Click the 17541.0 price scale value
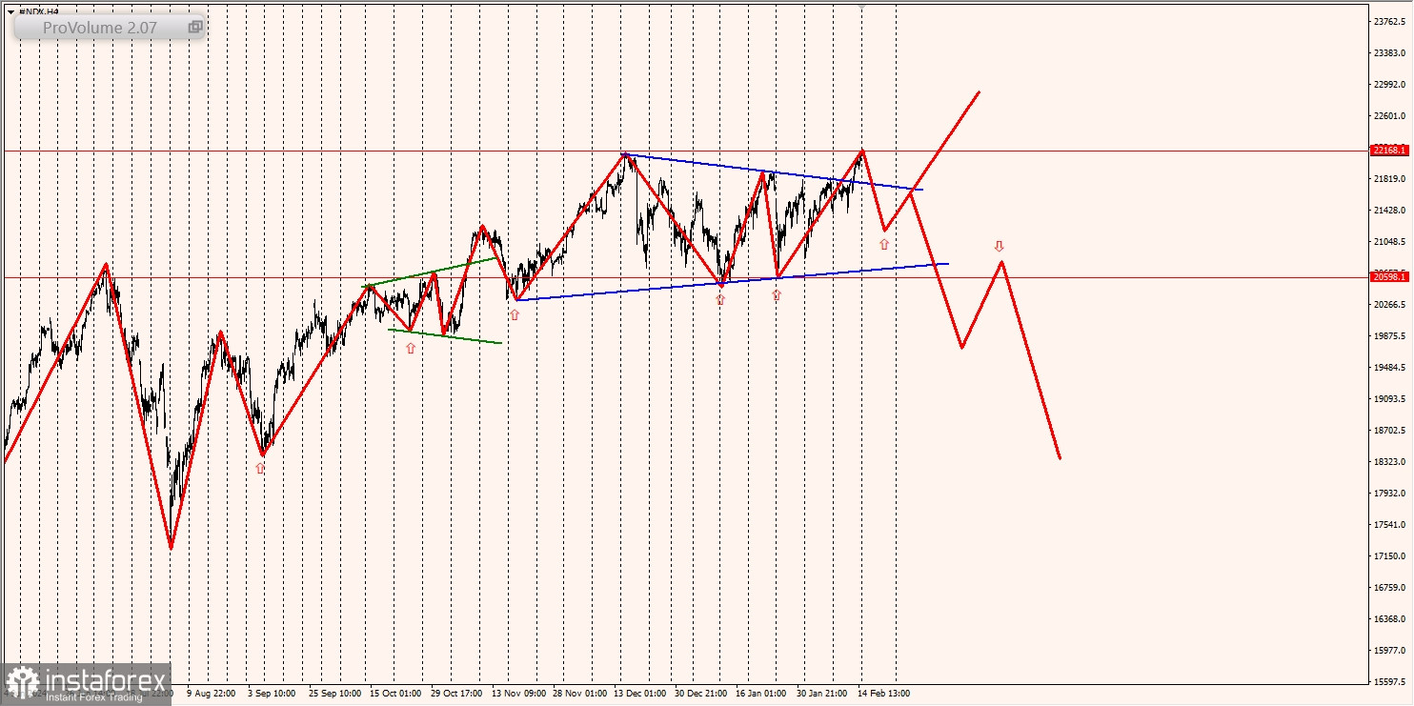This screenshot has width=1414, height=706. [1391, 525]
